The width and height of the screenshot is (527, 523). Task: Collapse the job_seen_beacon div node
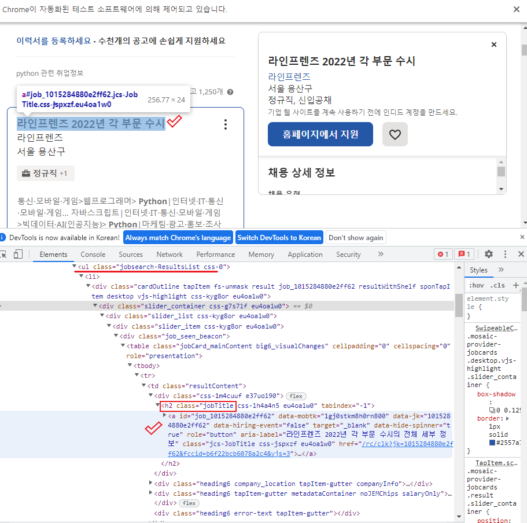tap(116, 336)
